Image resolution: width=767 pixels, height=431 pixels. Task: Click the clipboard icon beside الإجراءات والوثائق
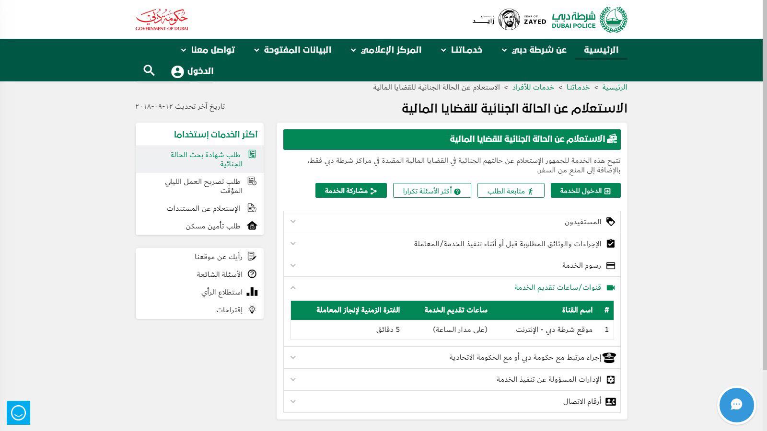611,243
